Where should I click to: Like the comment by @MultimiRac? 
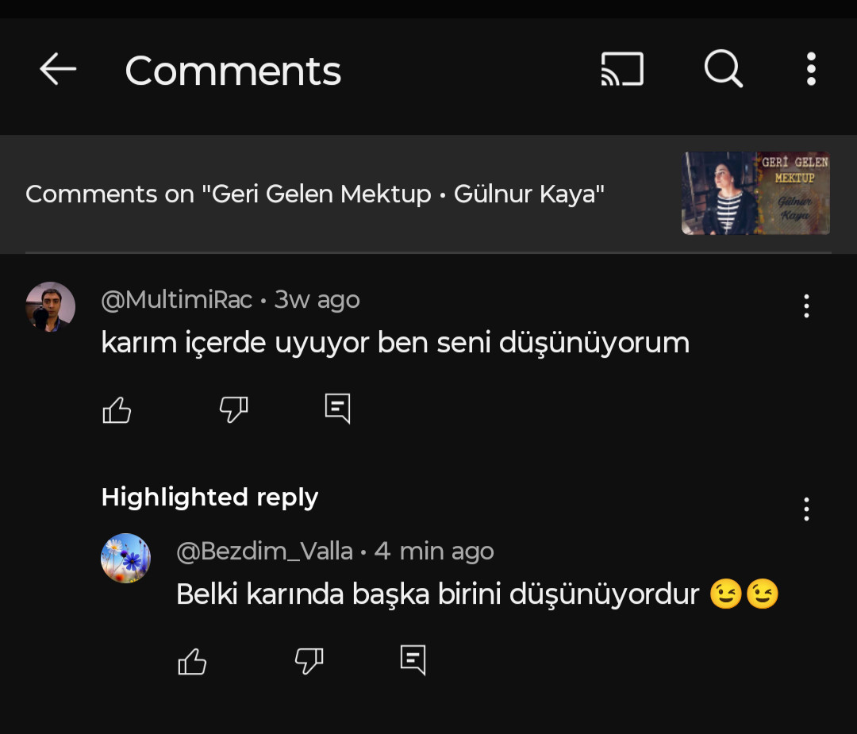pos(117,409)
